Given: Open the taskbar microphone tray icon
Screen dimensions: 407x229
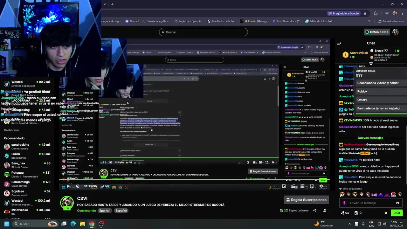Looking at the screenshot, I should pyautogui.click(x=363, y=224).
